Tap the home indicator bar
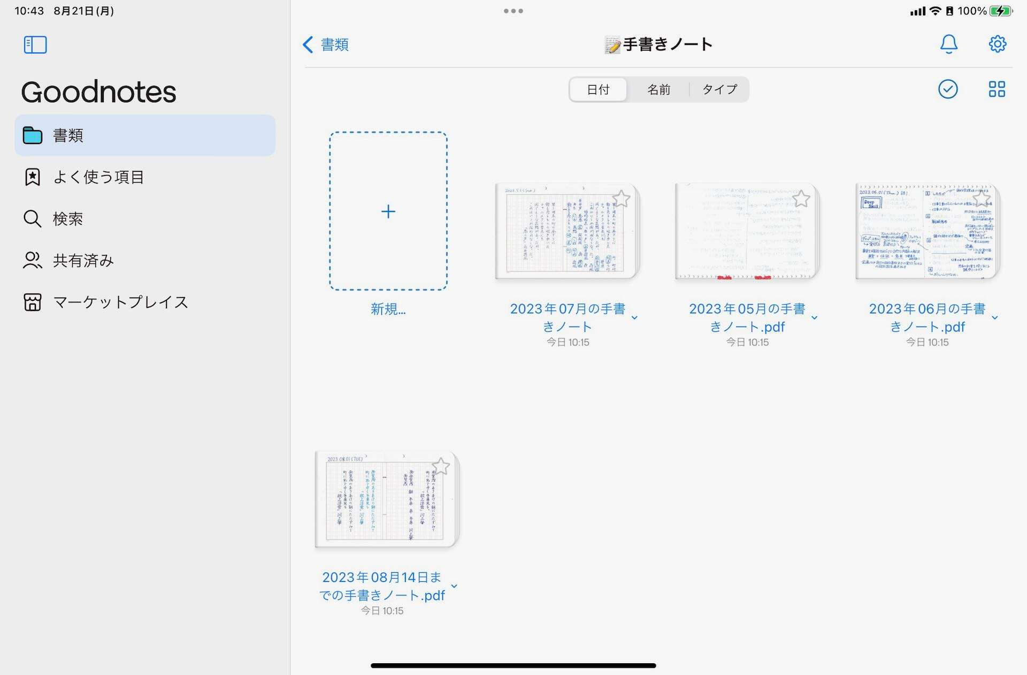The height and width of the screenshot is (675, 1027). point(513,665)
